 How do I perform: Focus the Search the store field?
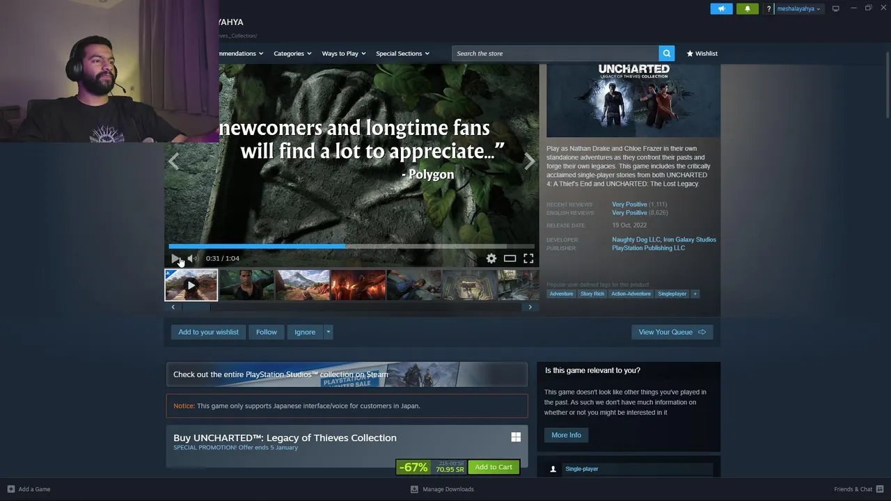pos(555,54)
